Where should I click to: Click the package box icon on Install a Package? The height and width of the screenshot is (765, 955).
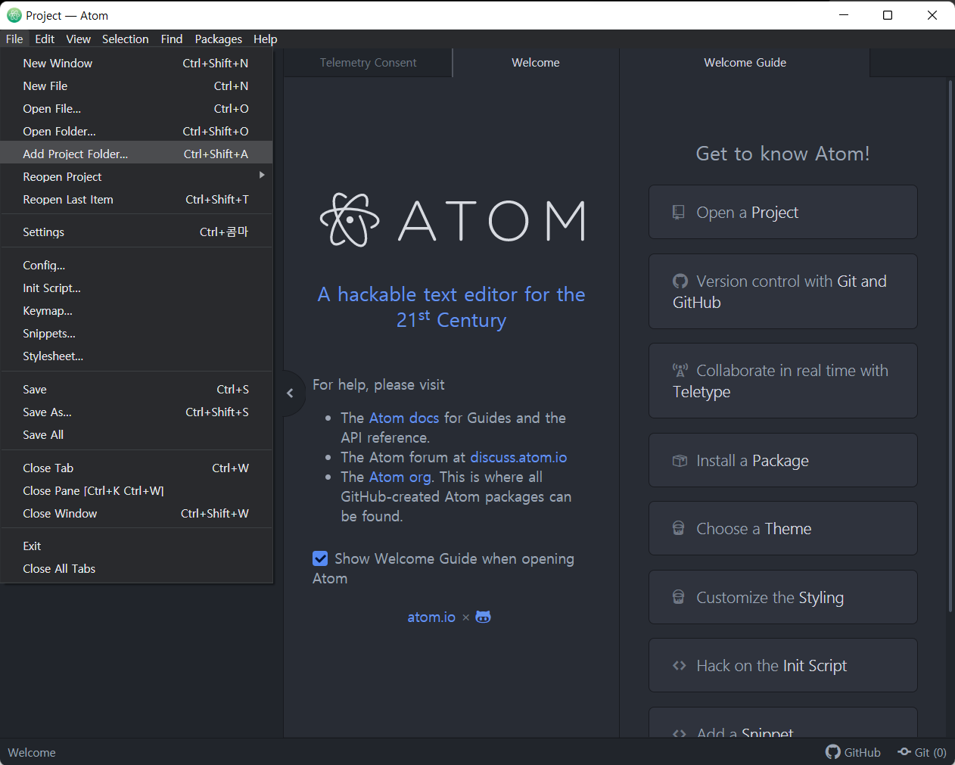[680, 461]
